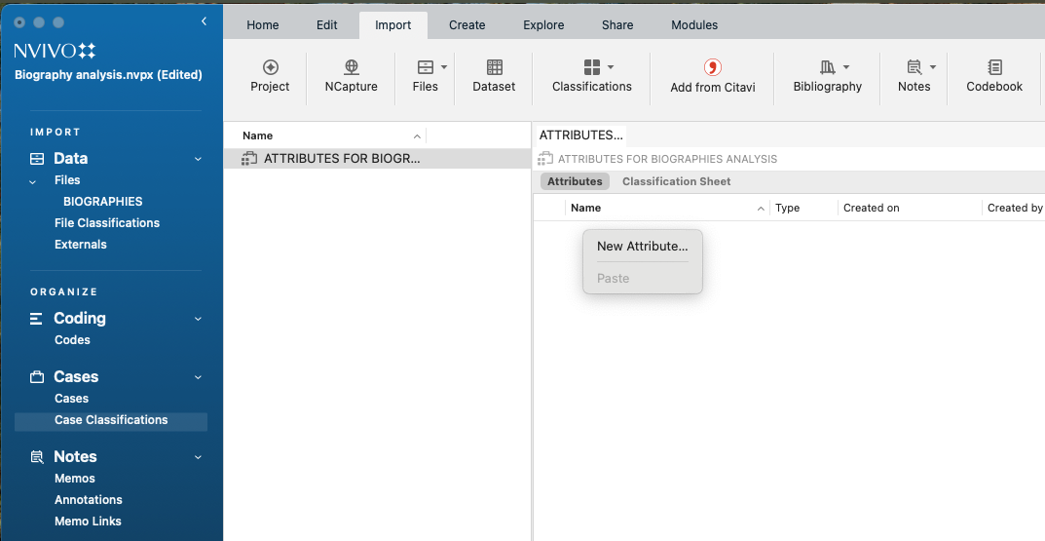This screenshot has height=541, width=1045.
Task: Open the BIOGRAPHIES folder in the sidebar
Action: [102, 202]
